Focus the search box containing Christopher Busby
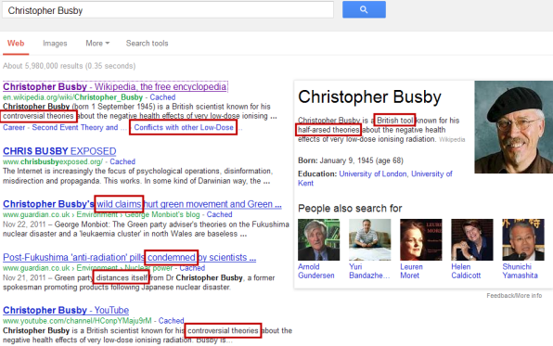 click(168, 10)
